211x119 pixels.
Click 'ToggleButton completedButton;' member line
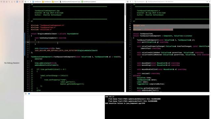151,84
